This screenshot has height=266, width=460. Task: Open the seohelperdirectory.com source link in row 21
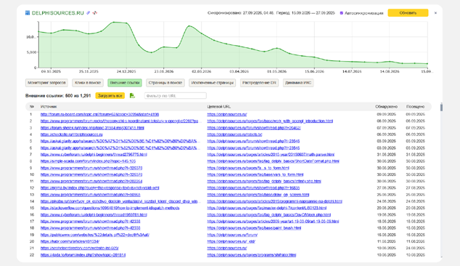pos(80,248)
